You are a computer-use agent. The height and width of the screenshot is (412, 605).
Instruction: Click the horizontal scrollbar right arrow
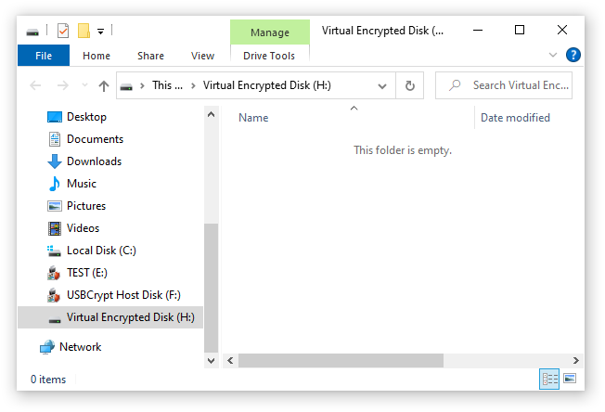tap(575, 361)
